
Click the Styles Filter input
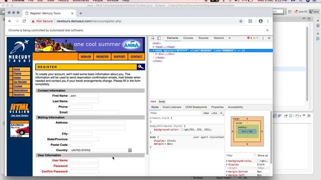click(175, 113)
